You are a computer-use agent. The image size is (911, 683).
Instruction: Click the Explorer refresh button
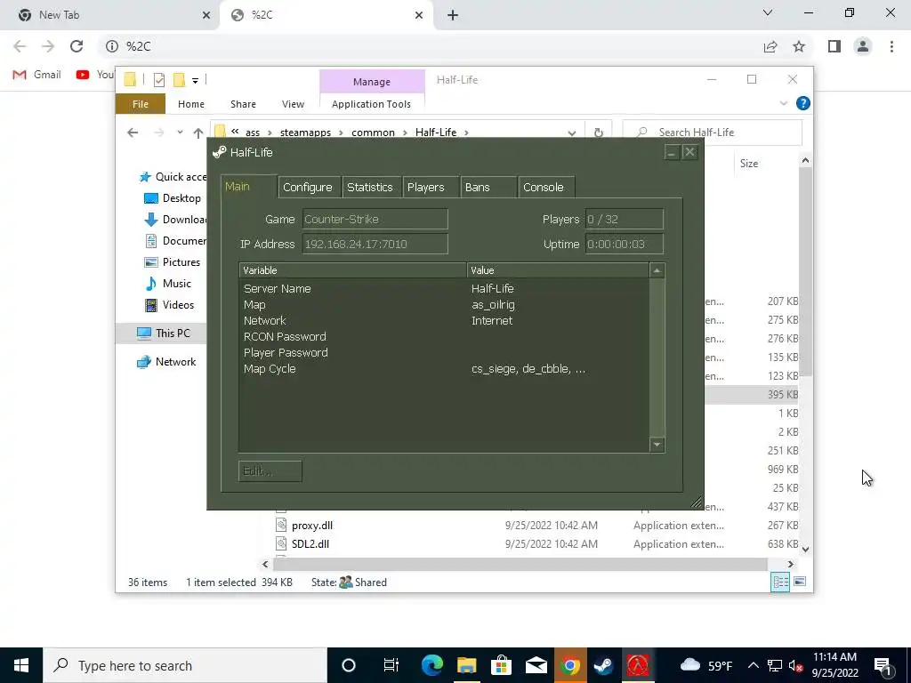point(599,133)
